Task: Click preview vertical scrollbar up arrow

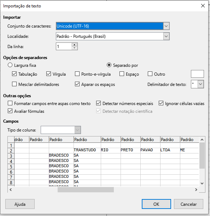Action: point(202,140)
